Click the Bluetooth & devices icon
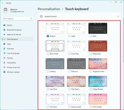The height and width of the screenshot is (110, 124). pyautogui.click(x=4, y=30)
